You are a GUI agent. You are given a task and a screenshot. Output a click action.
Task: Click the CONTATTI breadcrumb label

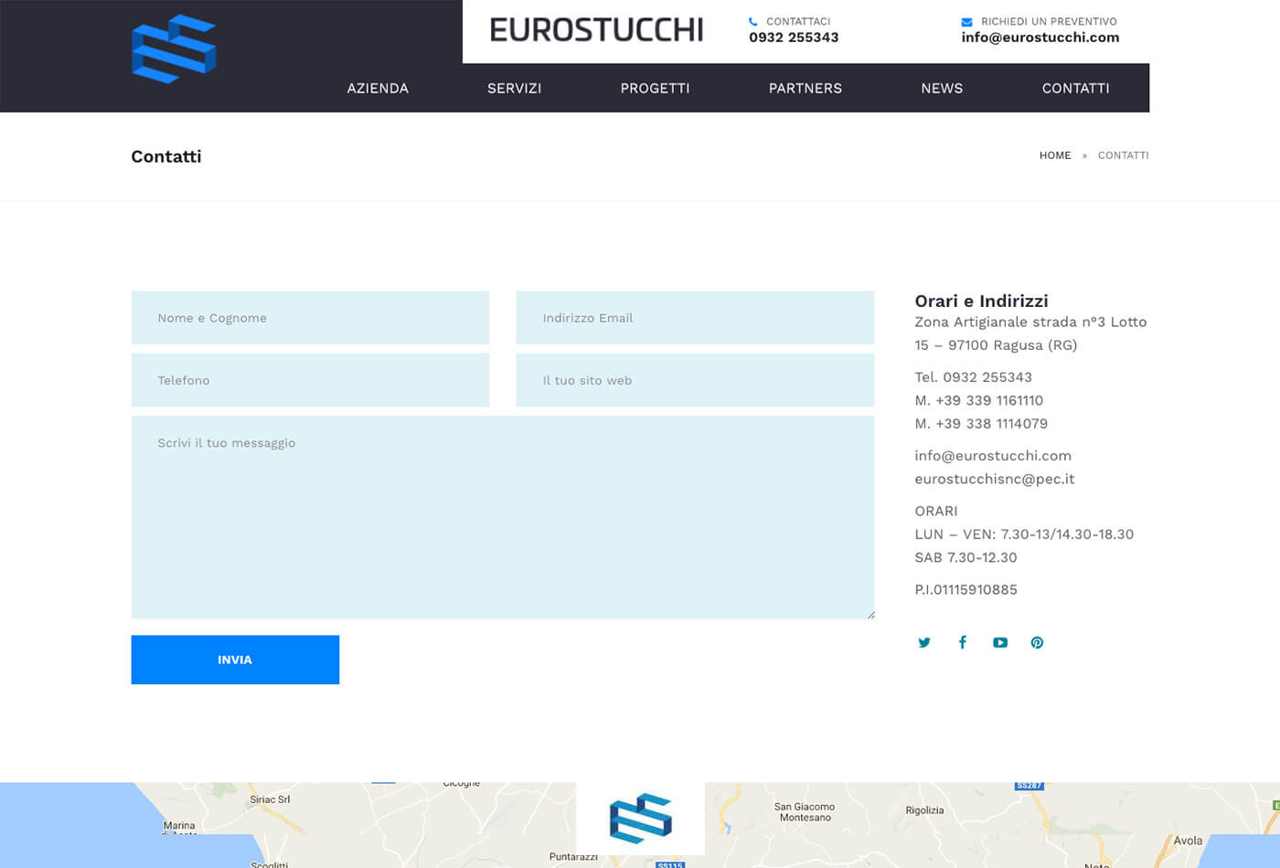coord(1123,155)
